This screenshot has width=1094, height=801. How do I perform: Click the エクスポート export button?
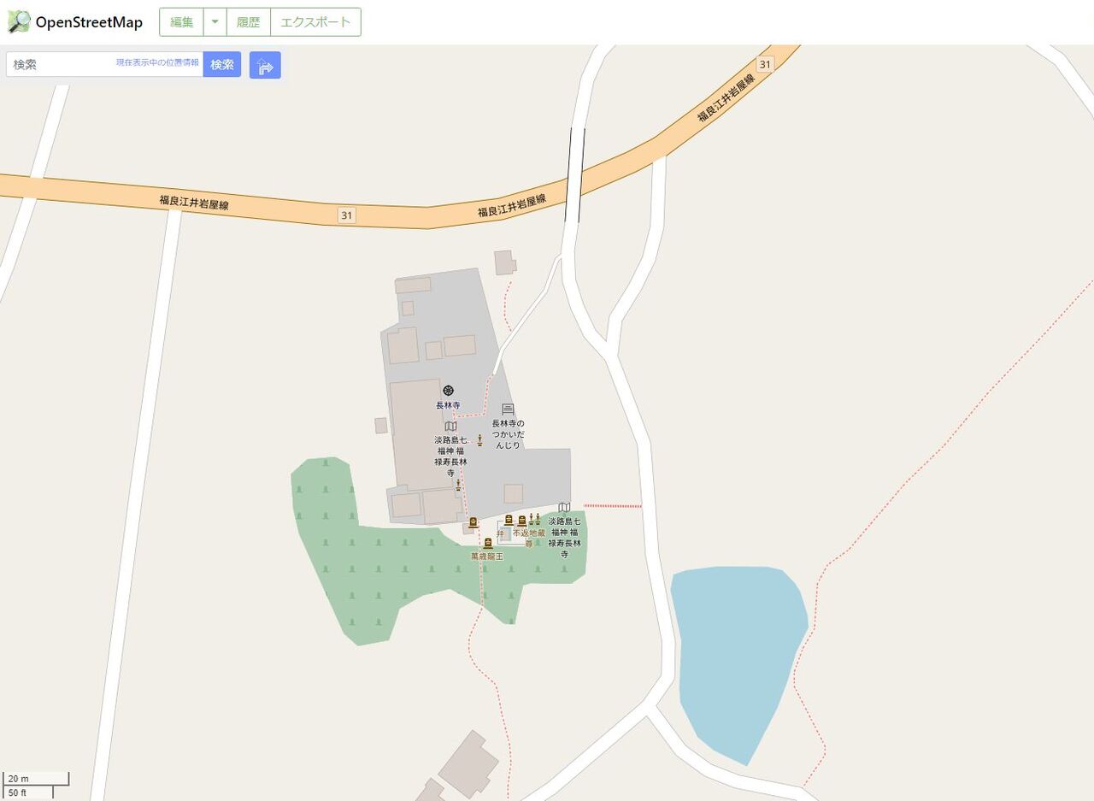(315, 22)
